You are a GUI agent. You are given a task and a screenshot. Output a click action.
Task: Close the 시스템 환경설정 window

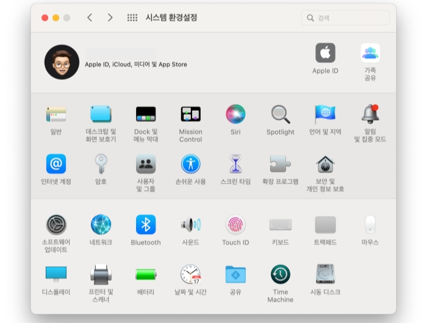click(45, 18)
